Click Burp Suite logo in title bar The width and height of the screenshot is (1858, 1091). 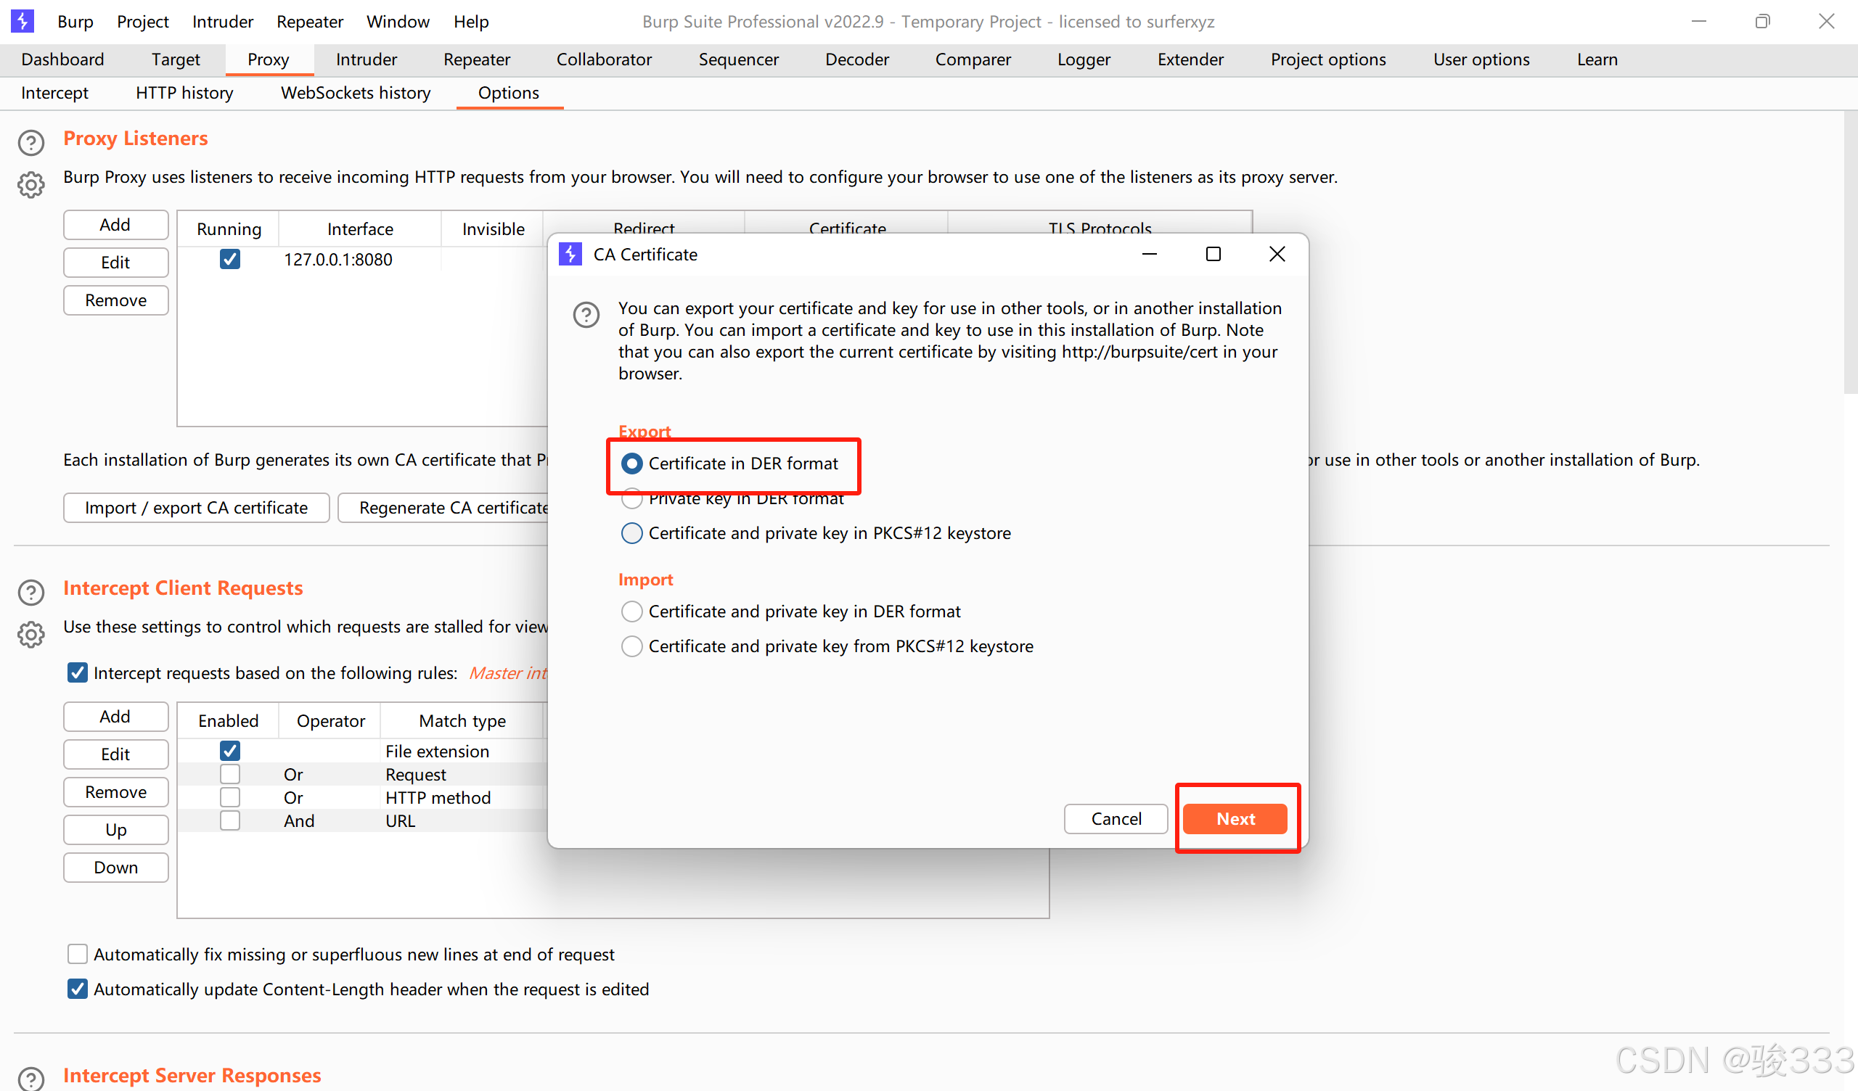(22, 20)
